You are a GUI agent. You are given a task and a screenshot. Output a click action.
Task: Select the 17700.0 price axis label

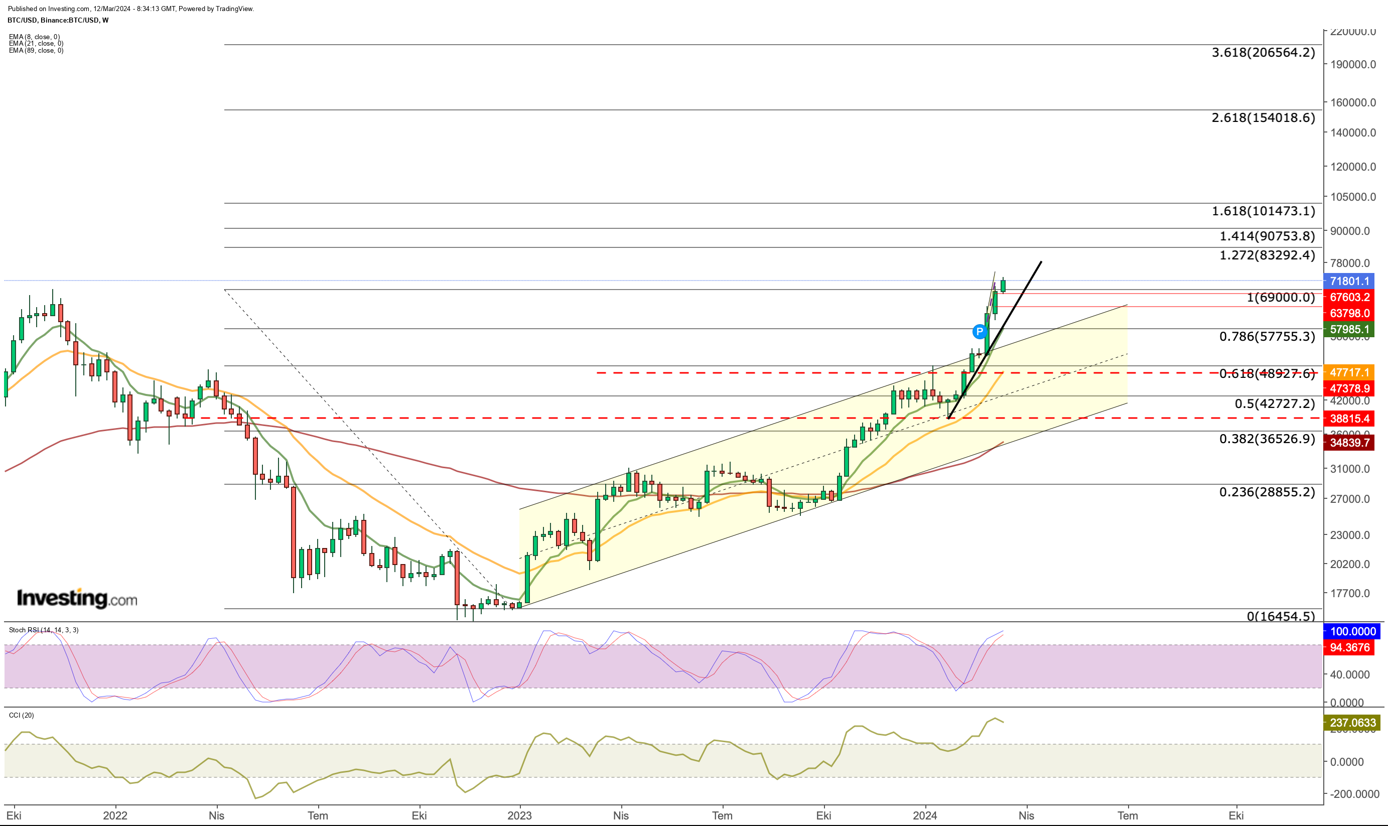pyautogui.click(x=1349, y=593)
